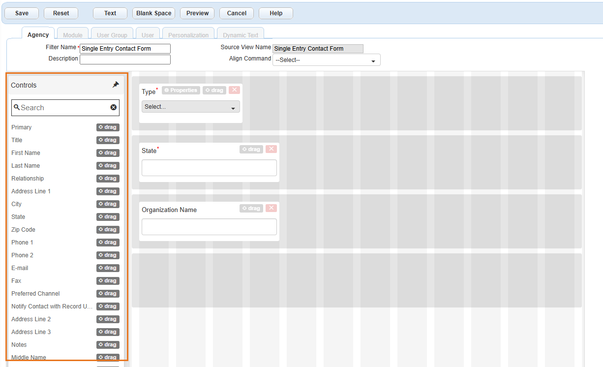The width and height of the screenshot is (603, 367).
Task: Click the drag handle on Organization Name field
Action: [251, 208]
